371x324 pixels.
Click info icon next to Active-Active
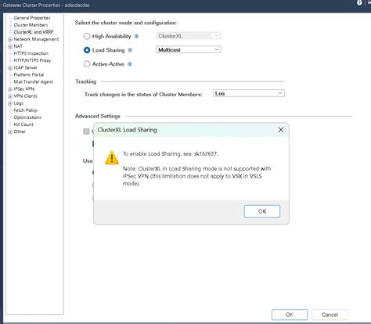(x=129, y=64)
